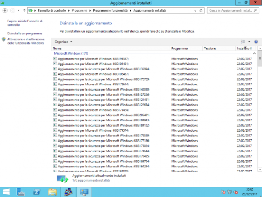Expand view options dropdown arrow
This screenshot has width=262, height=197.
(249, 42)
